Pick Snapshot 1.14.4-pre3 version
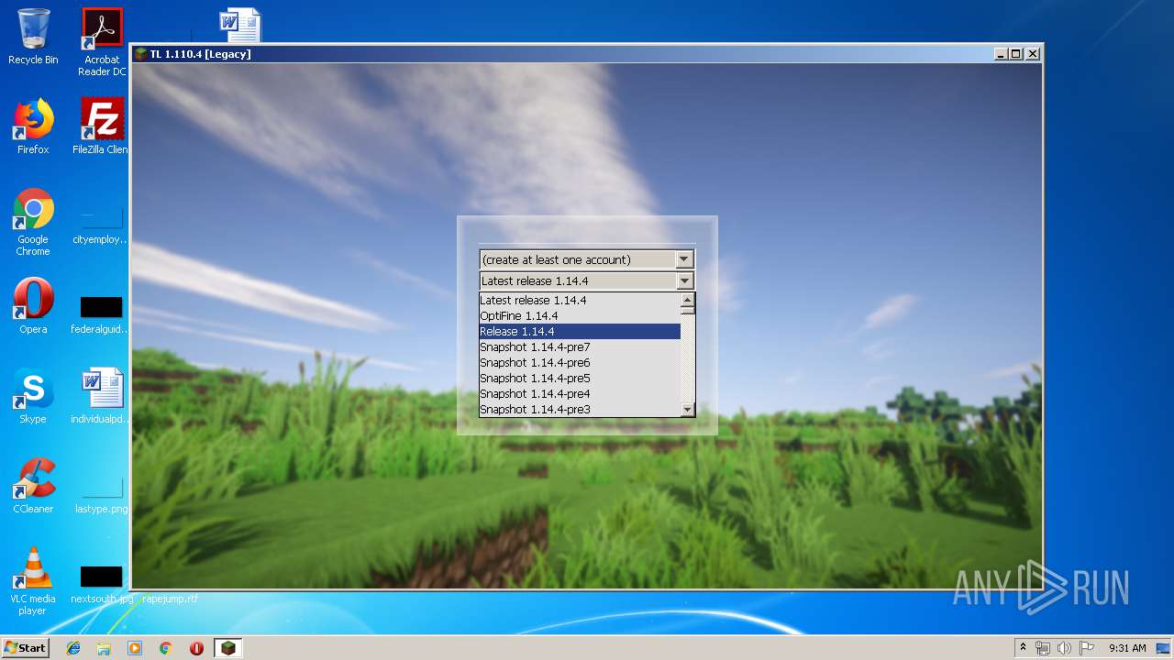Image resolution: width=1174 pixels, height=660 pixels. 580,409
